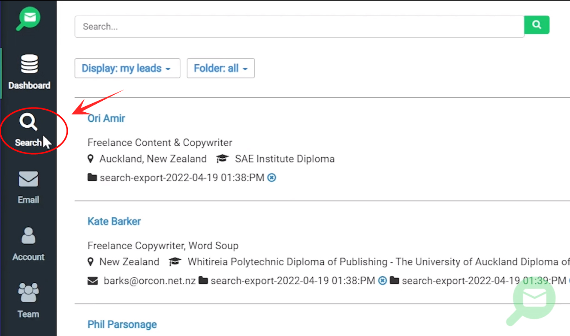
Task: Open the Dashboard sidebar icon
Action: click(29, 72)
